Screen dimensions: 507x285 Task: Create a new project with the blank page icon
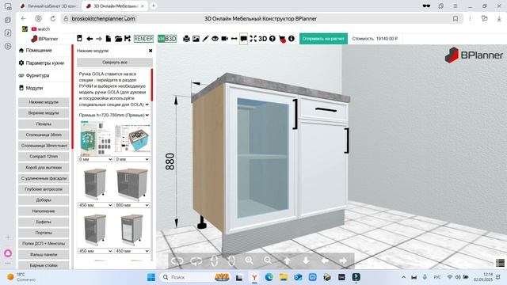click(109, 39)
